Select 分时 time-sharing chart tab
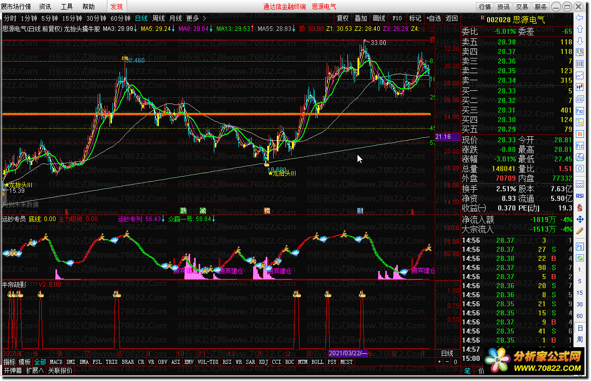The width and height of the screenshot is (591, 381). click(10, 18)
